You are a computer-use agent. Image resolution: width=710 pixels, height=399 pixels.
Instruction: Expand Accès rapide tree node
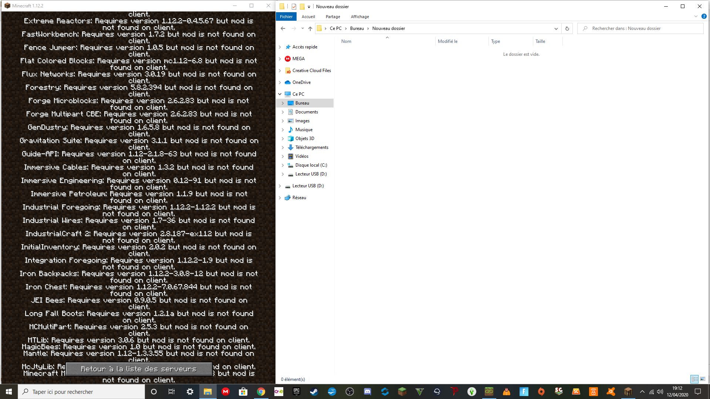(x=280, y=47)
